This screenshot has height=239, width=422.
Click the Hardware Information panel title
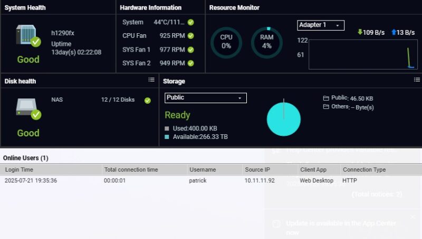tap(151, 7)
